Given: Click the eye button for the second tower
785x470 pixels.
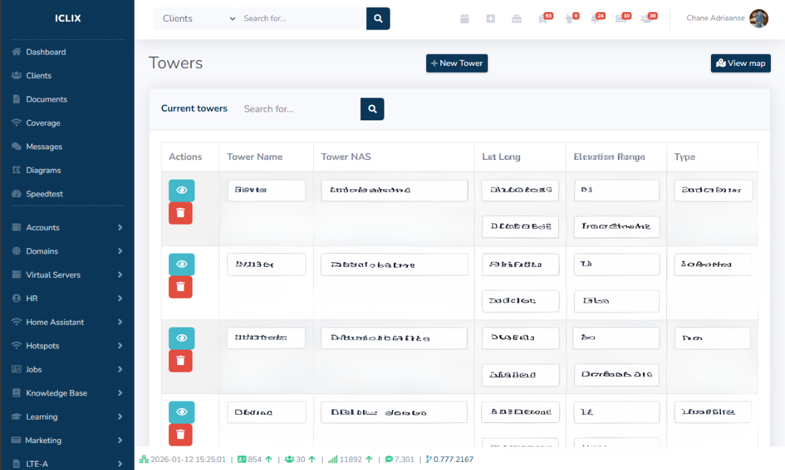Looking at the screenshot, I should 181,264.
